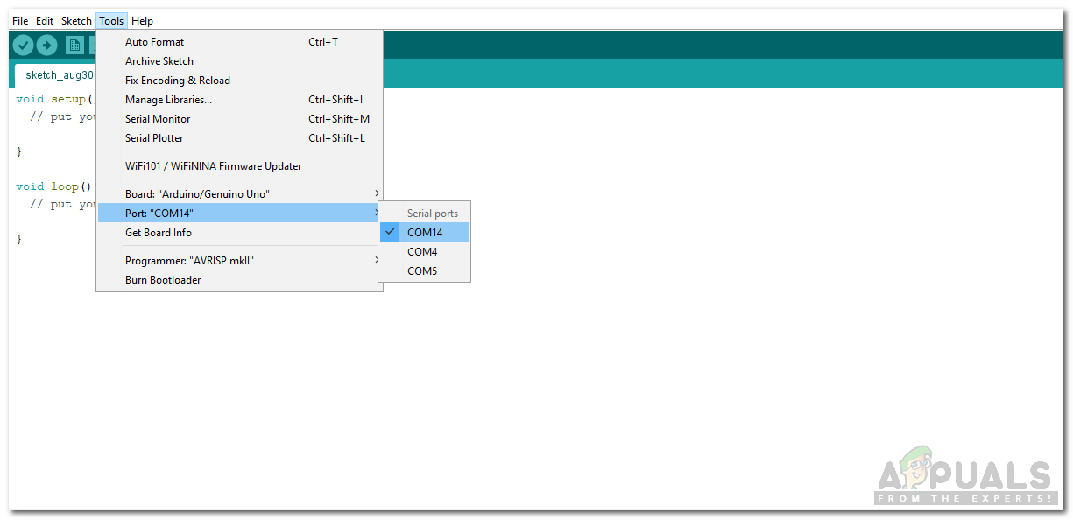Choose Auto Format from Tools menu
Screen dimensions: 1073x520
pos(239,42)
